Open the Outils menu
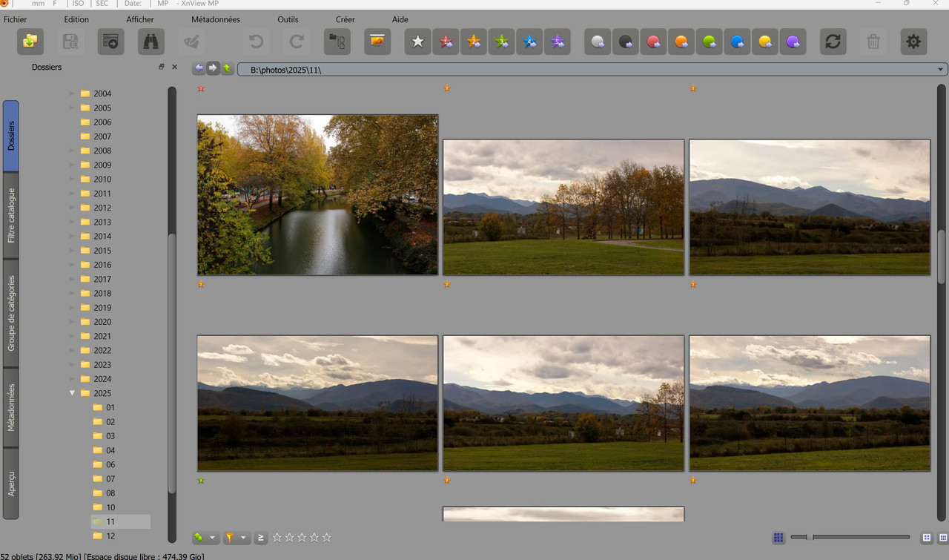949x560 pixels. (x=288, y=19)
